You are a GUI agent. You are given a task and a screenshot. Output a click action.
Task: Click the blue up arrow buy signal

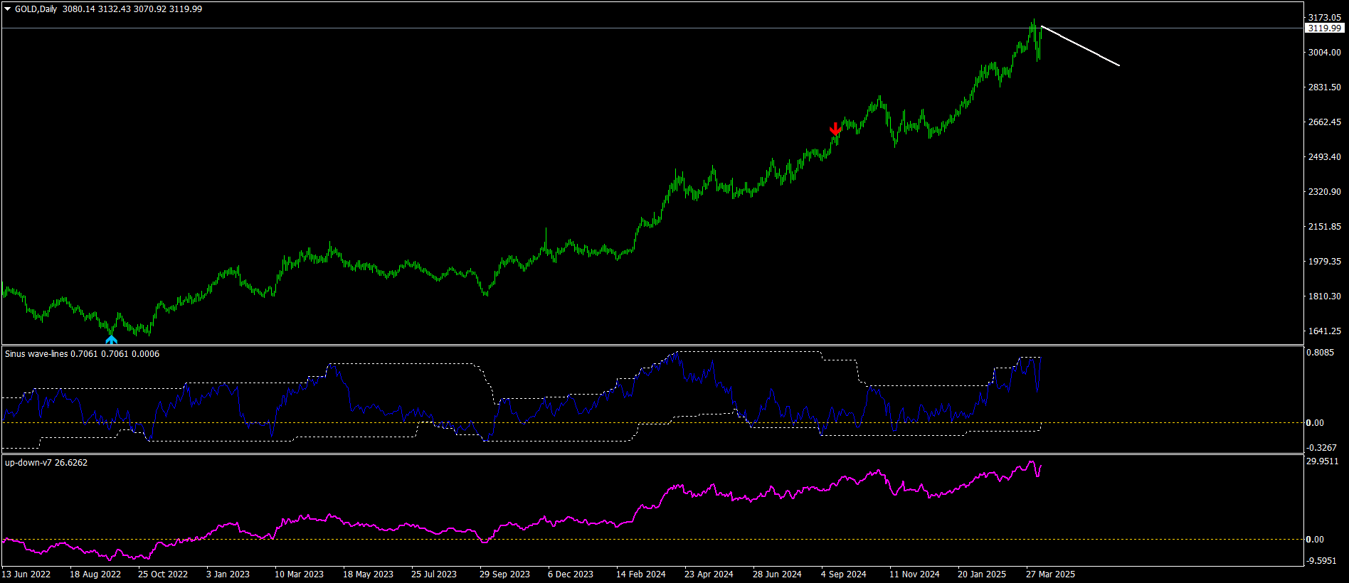coord(111,339)
